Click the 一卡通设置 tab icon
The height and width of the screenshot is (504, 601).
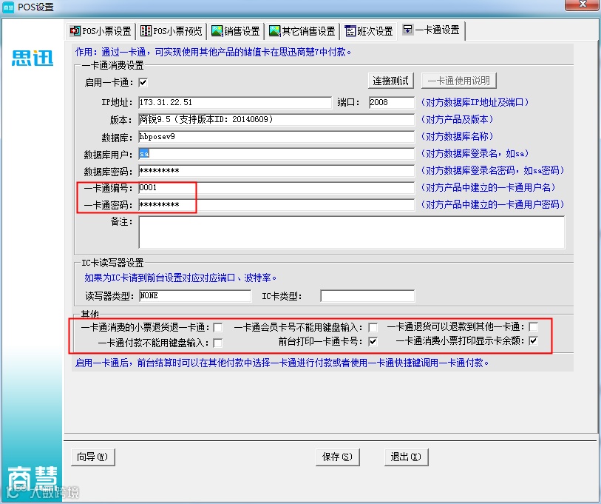(x=408, y=30)
